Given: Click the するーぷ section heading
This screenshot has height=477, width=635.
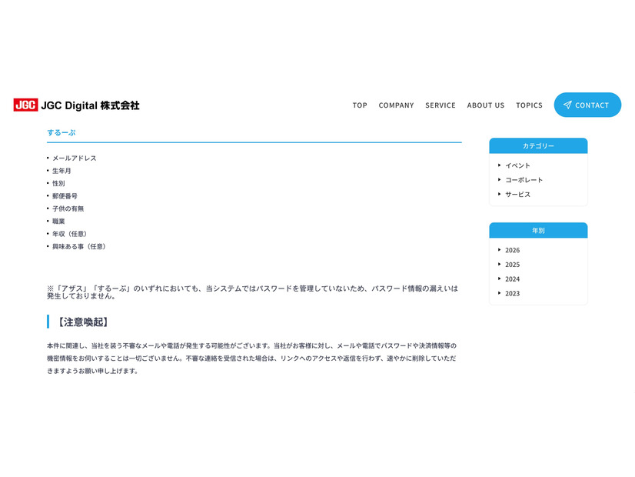Looking at the screenshot, I should [62, 132].
